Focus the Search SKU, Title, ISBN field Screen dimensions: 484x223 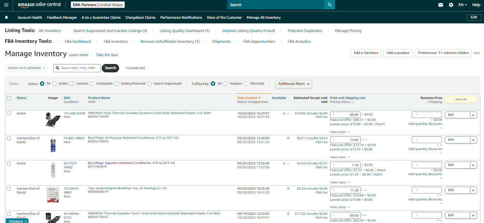coord(77,68)
